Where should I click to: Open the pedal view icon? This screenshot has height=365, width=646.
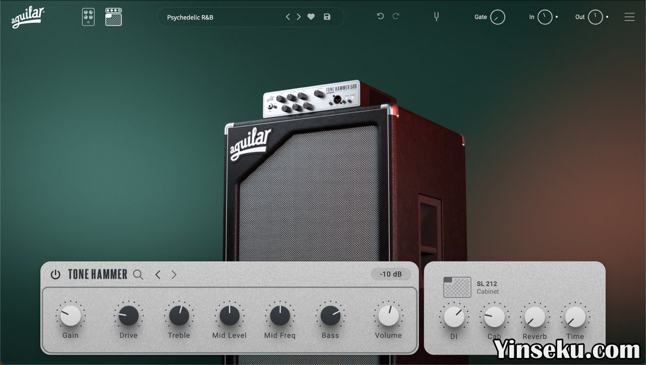[x=88, y=17]
